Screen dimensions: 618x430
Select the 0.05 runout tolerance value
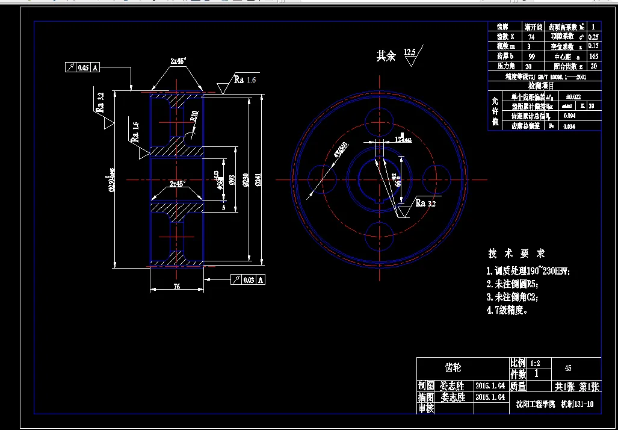[83, 67]
